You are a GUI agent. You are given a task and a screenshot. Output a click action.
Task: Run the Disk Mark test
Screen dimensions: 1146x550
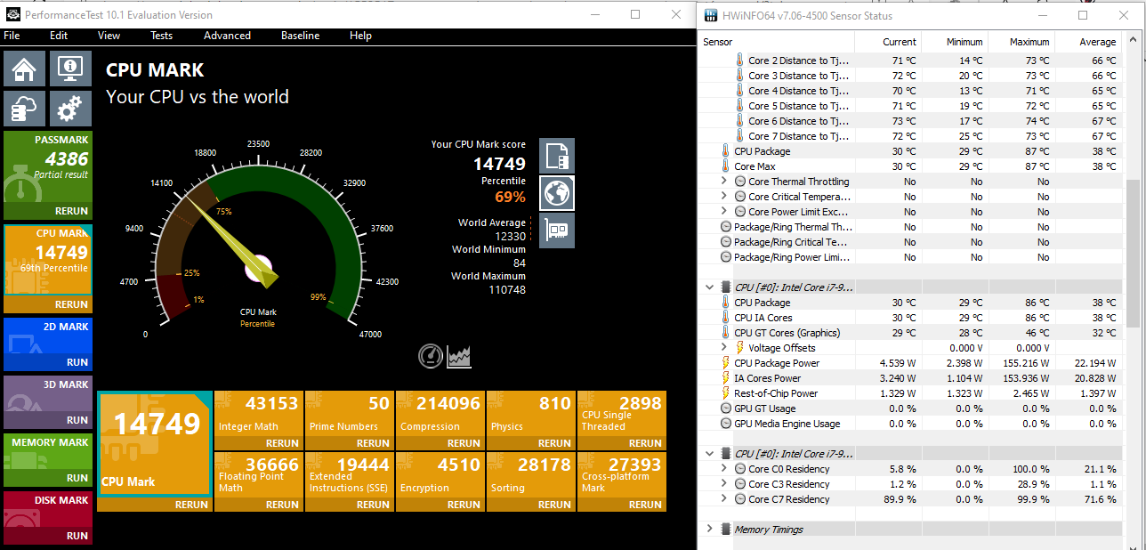tap(77, 536)
